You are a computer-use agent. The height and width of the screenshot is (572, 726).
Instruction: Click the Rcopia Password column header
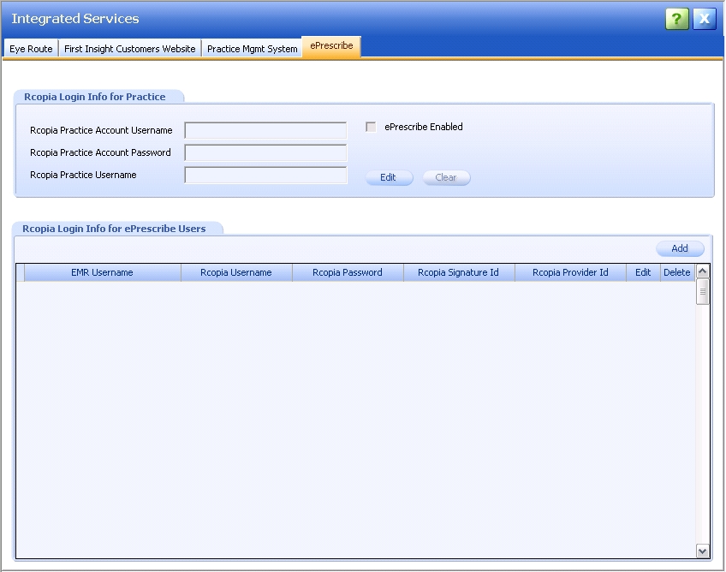pos(348,272)
